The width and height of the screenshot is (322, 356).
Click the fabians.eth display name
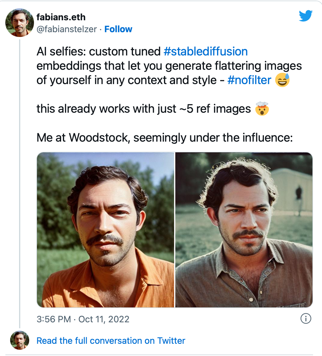[x=61, y=17]
